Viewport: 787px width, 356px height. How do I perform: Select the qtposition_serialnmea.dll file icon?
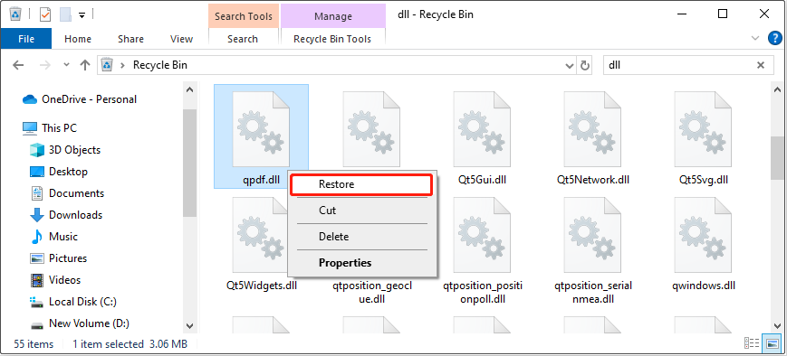click(x=592, y=235)
